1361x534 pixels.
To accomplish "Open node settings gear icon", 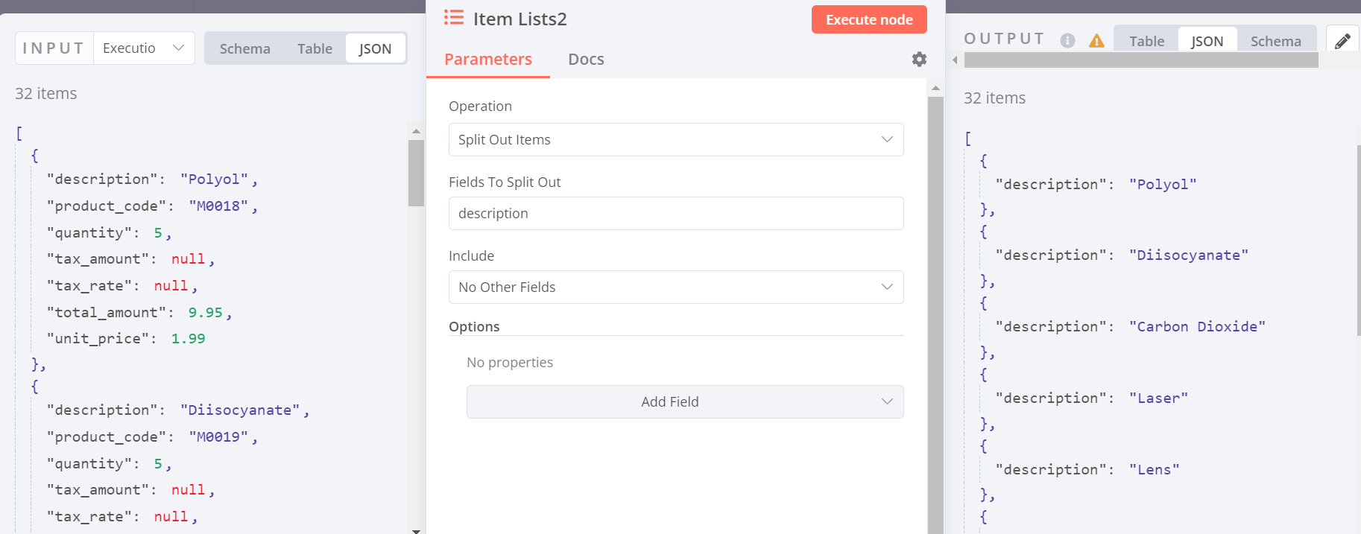I will (919, 59).
